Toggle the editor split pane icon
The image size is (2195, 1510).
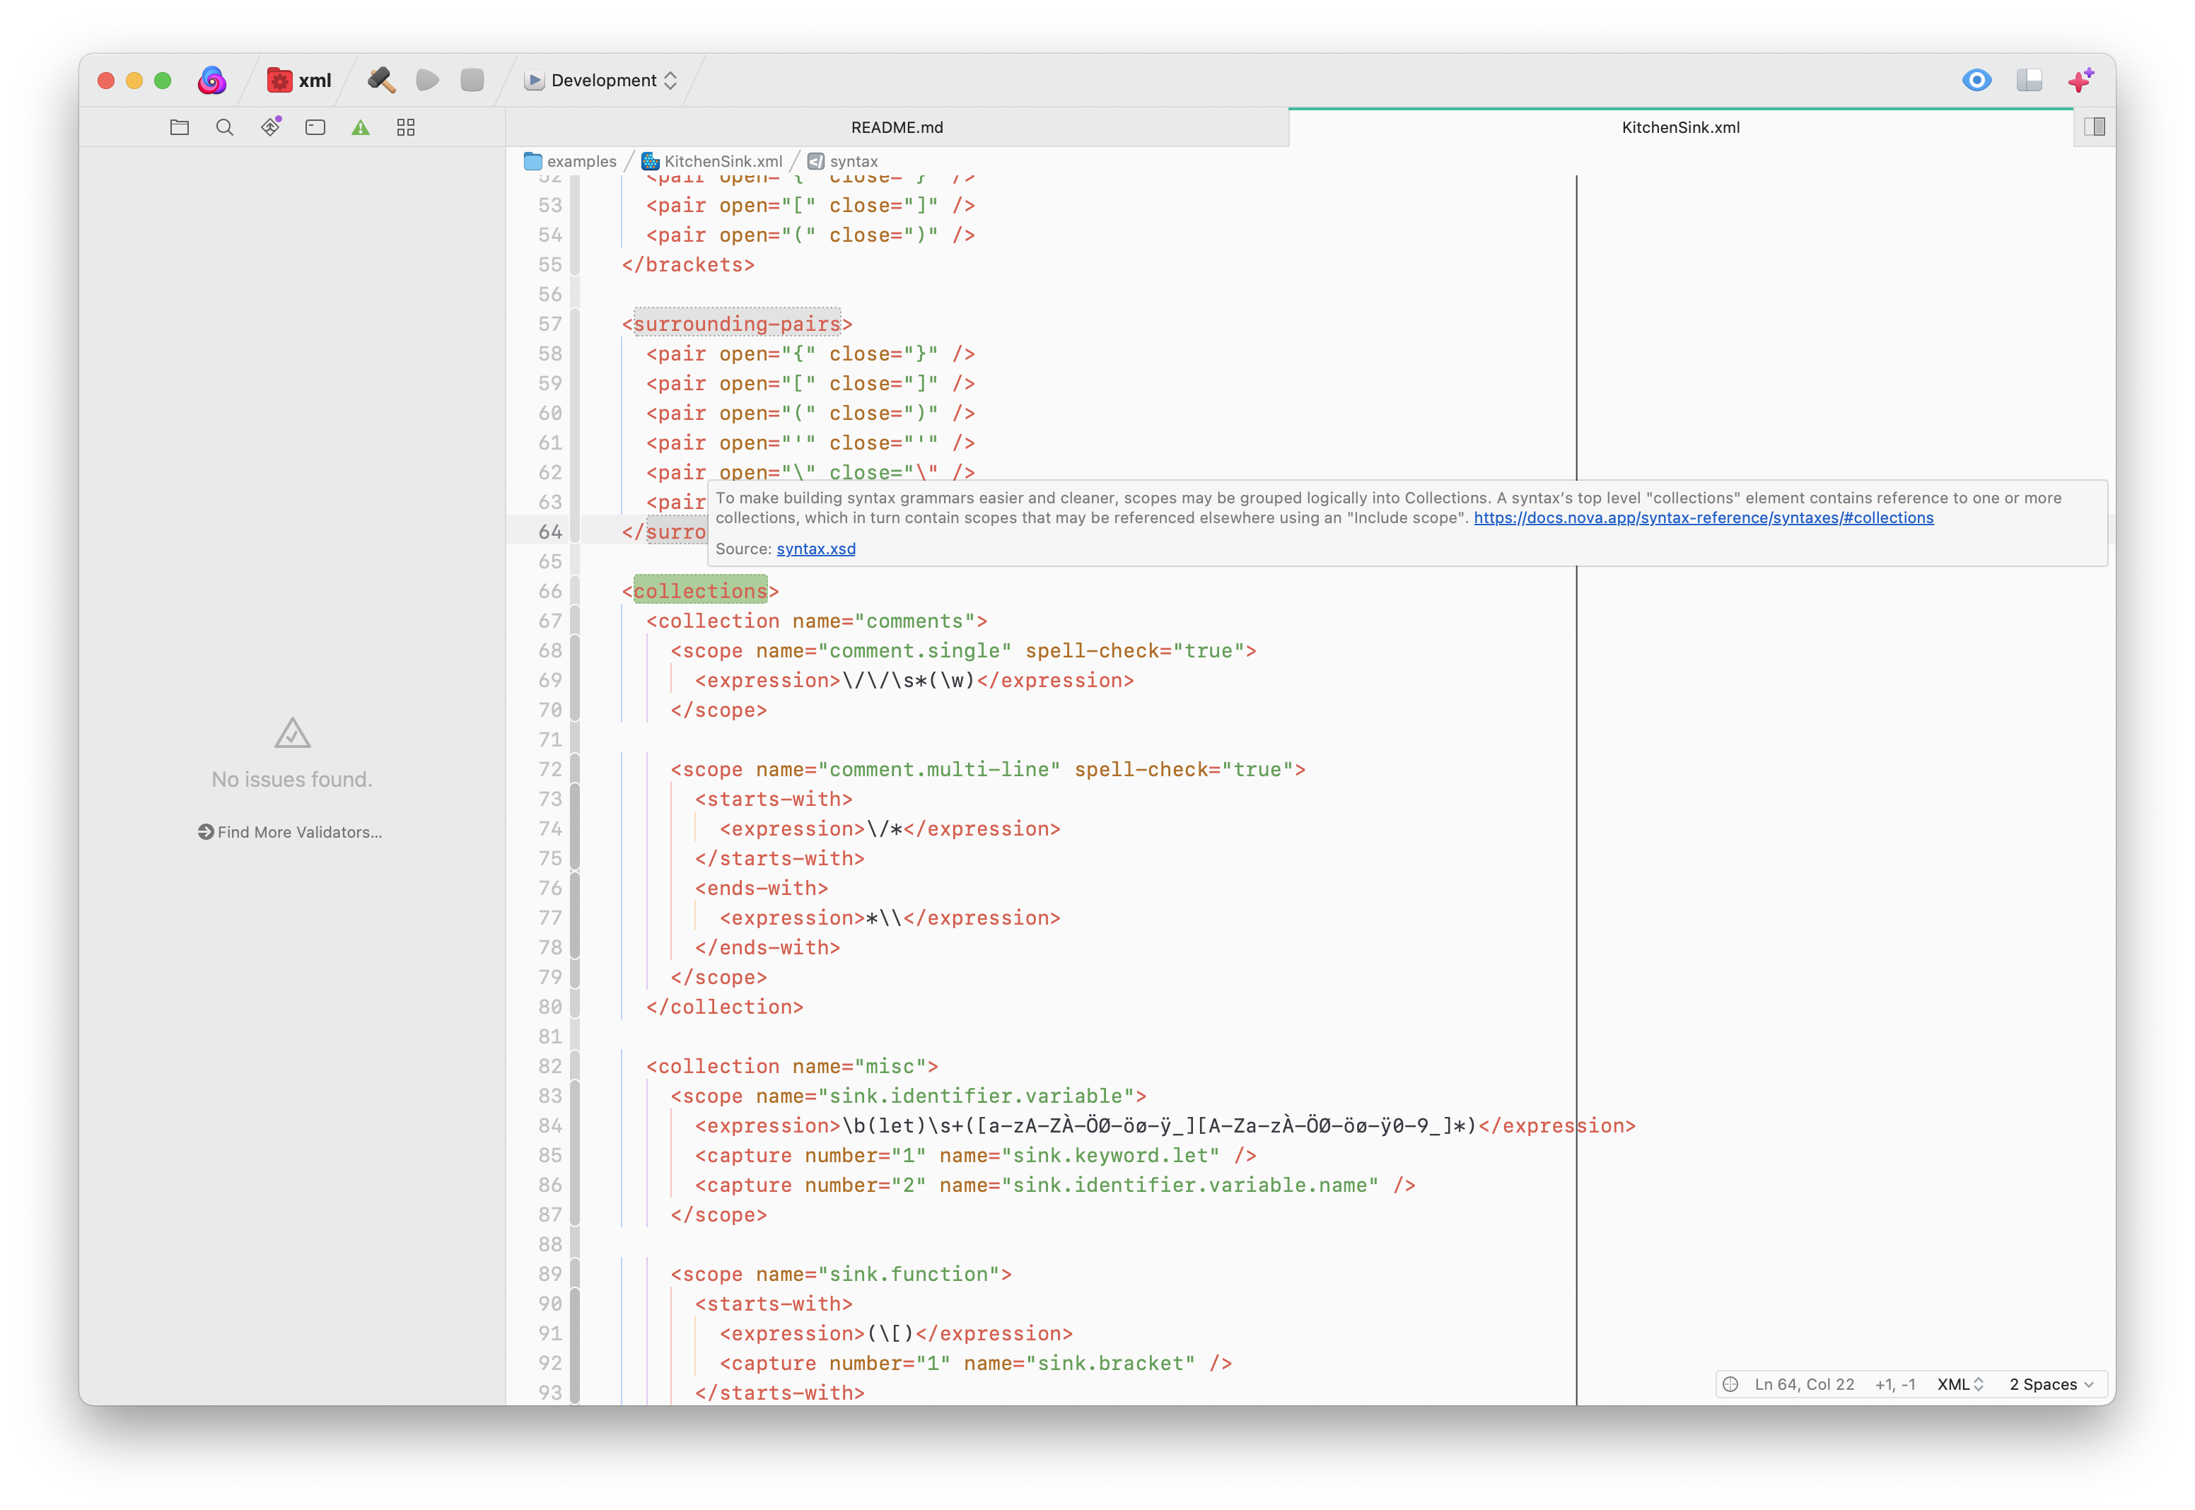2095,127
